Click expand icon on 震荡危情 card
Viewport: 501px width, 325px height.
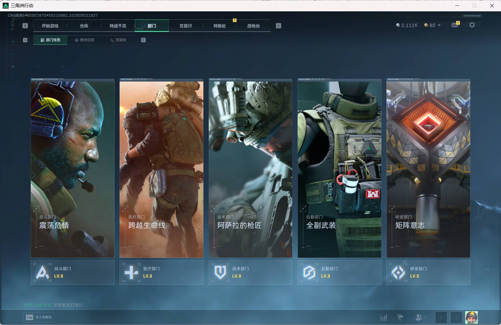tap(36, 209)
